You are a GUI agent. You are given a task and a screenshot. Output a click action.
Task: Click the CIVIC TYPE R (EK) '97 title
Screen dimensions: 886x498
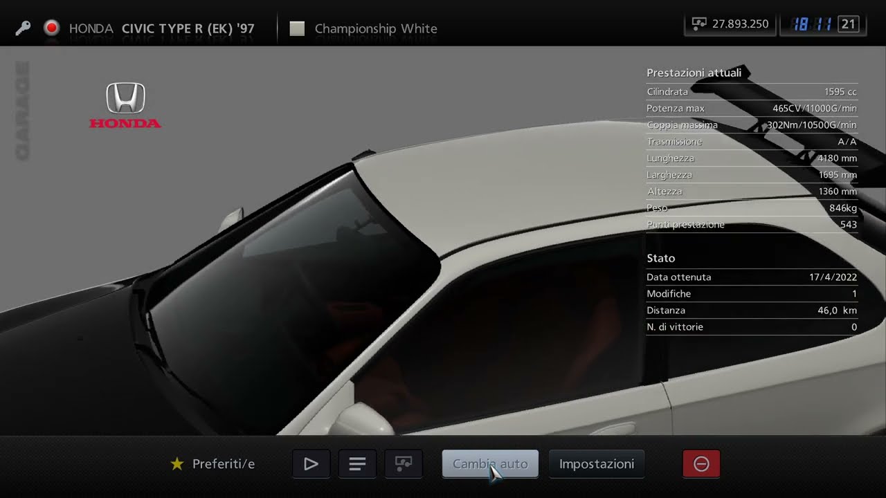pos(188,28)
